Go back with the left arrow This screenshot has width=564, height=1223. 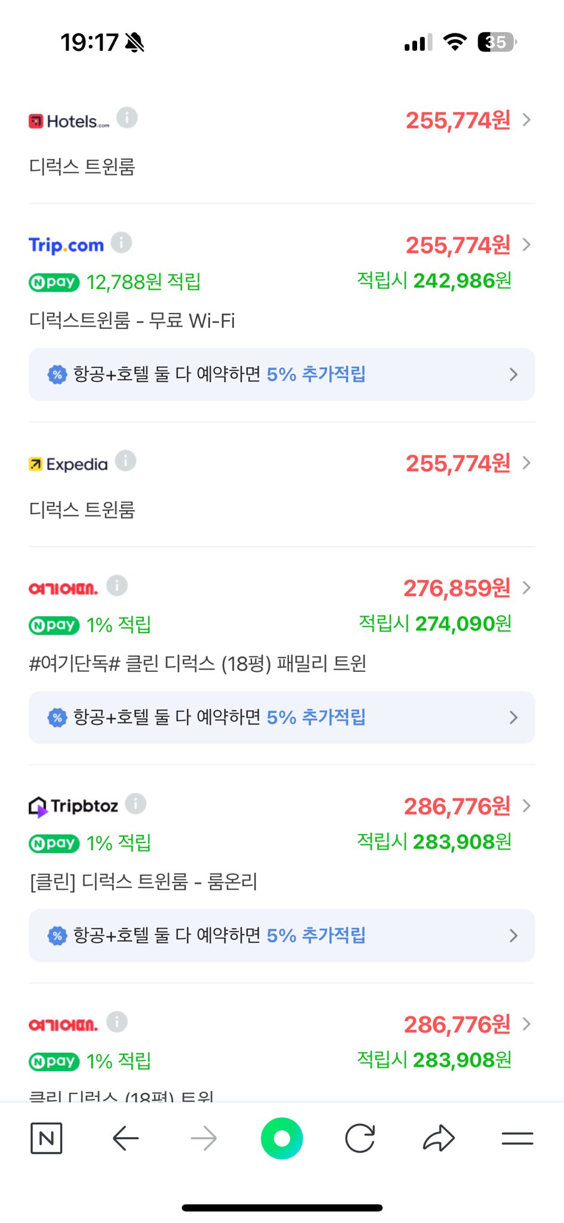point(125,1138)
